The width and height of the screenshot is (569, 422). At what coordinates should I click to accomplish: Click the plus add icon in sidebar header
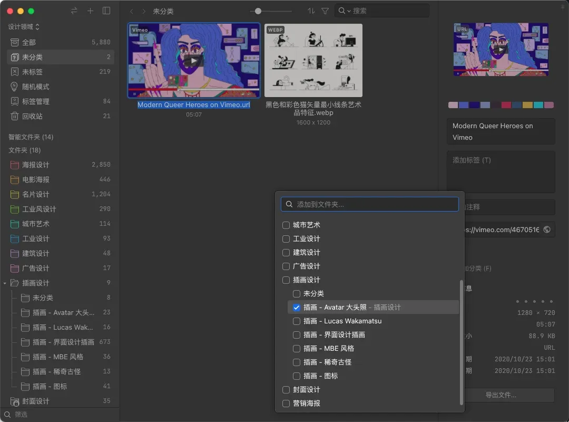click(91, 11)
